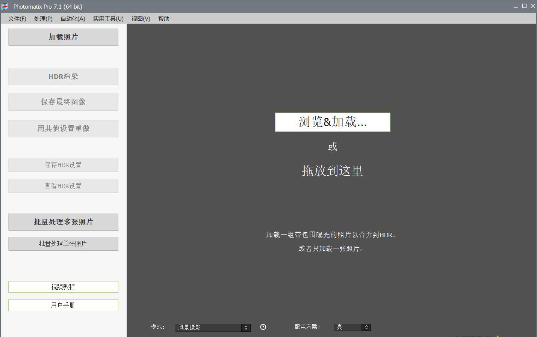The height and width of the screenshot is (337, 537).
Task: Open the 处理(P) menu
Action: click(x=43, y=19)
